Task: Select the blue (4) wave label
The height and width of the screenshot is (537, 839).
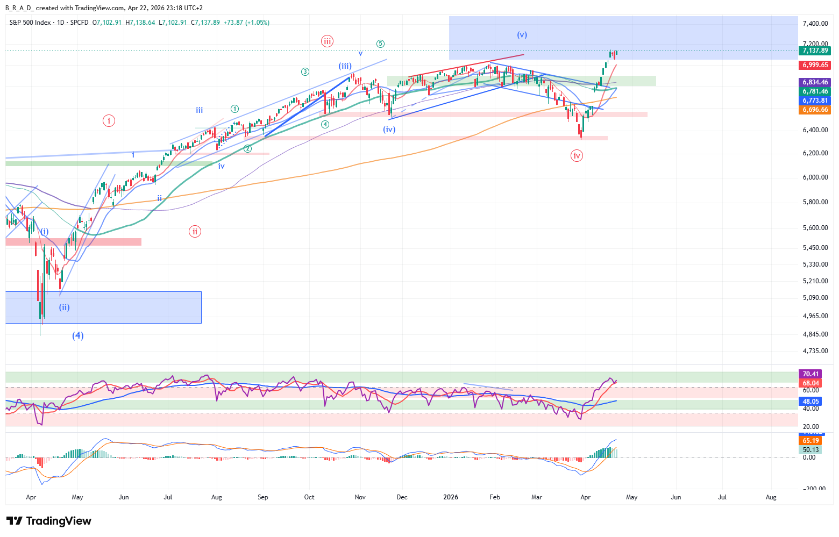Action: [78, 335]
